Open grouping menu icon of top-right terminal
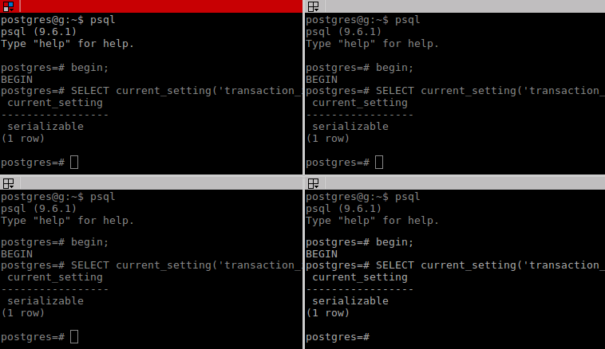Viewport: 605px width, 349px height. [314, 6]
